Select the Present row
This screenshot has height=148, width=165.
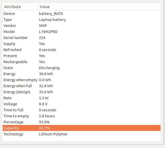point(82,56)
